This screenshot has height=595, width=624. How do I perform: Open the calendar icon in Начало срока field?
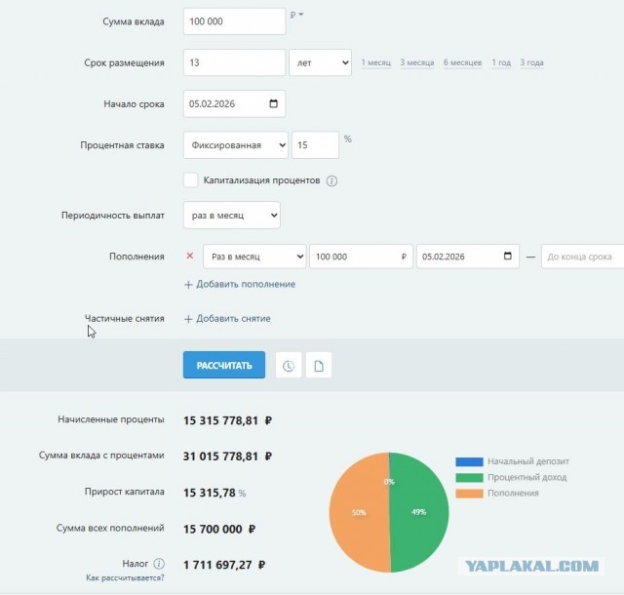coord(273,103)
